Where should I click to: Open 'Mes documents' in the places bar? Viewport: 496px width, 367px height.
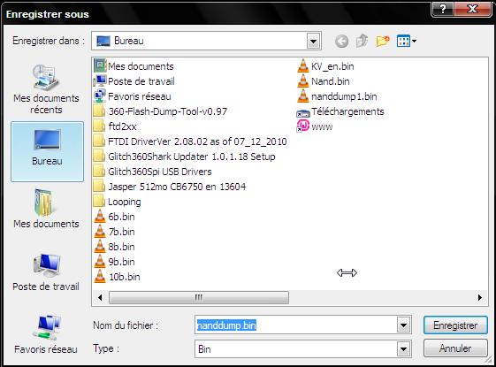47,209
